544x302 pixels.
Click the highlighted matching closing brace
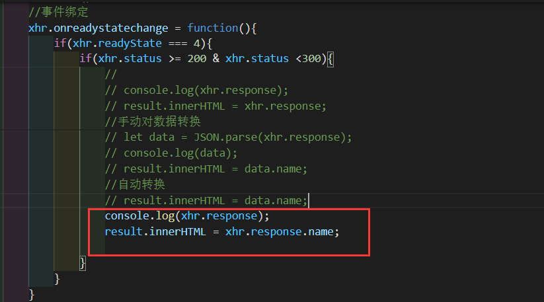[x=83, y=264]
